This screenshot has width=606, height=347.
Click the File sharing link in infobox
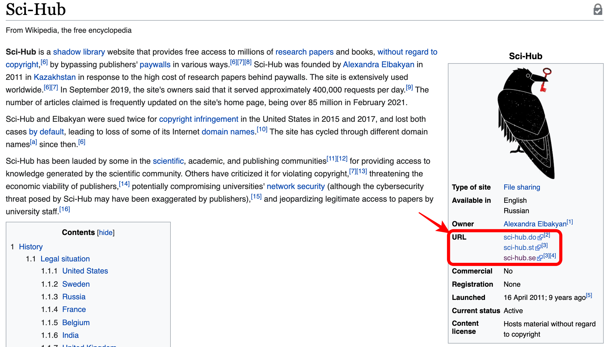[521, 187]
